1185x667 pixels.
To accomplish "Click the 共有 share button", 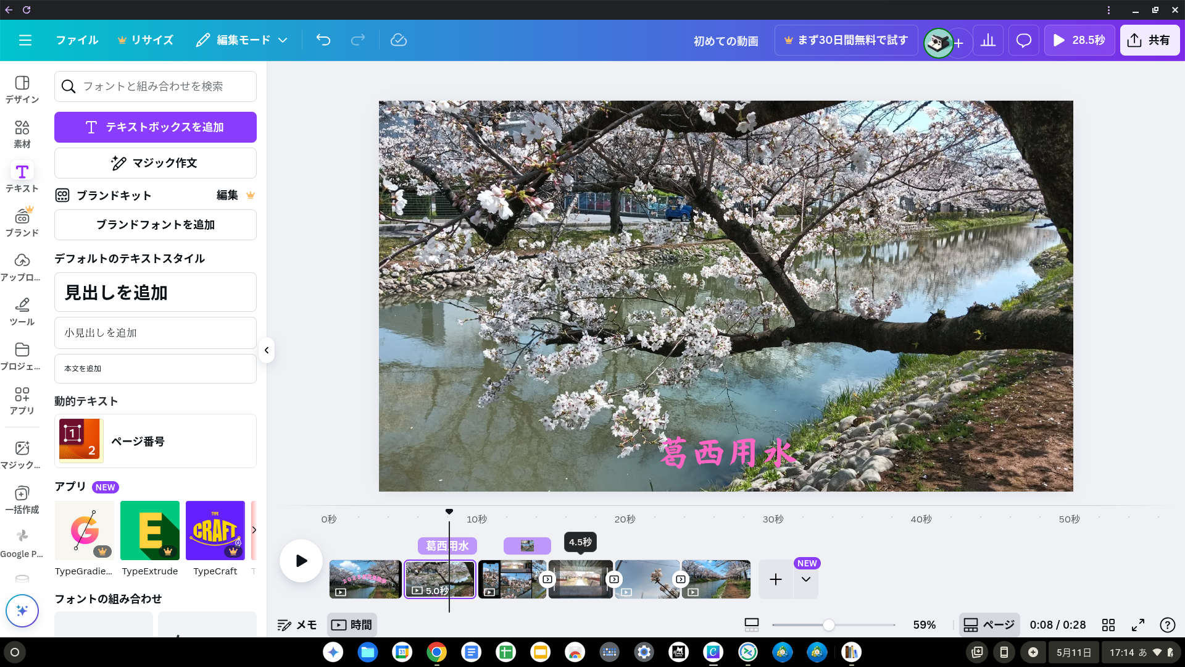I will [x=1149, y=40].
